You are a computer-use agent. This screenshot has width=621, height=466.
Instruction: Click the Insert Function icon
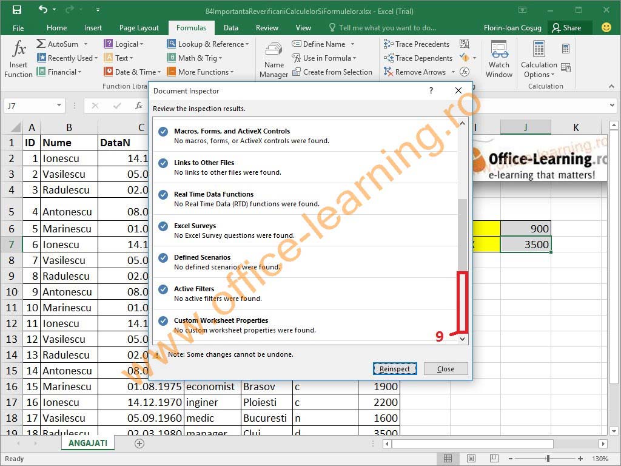coord(18,58)
